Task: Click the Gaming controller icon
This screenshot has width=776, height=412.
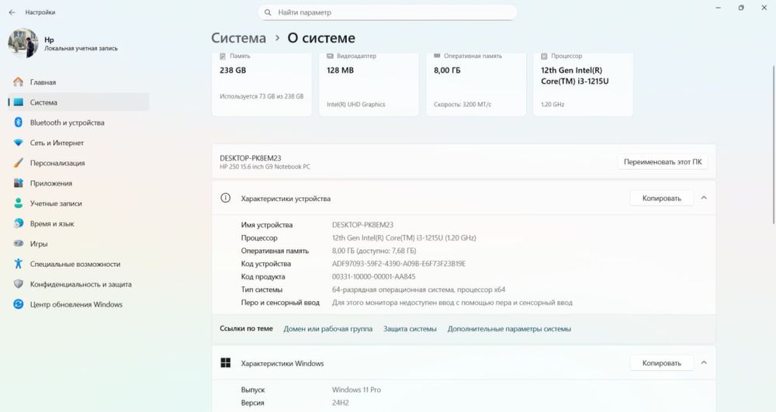Action: [18, 244]
